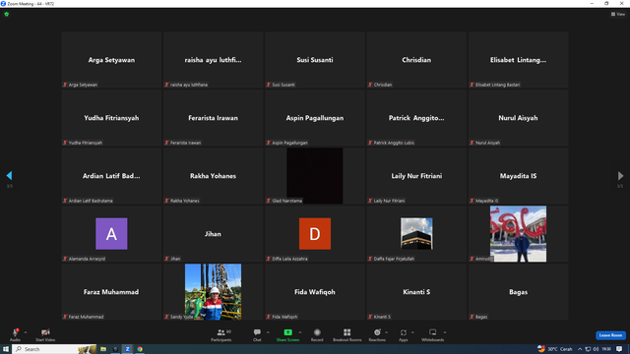Image resolution: width=630 pixels, height=354 pixels.
Task: Select the Kinanti S participant tile
Action: 416,292
